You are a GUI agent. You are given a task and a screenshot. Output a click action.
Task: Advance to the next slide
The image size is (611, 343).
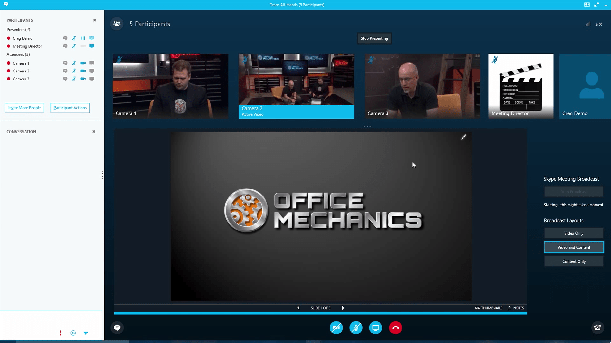[x=343, y=308]
